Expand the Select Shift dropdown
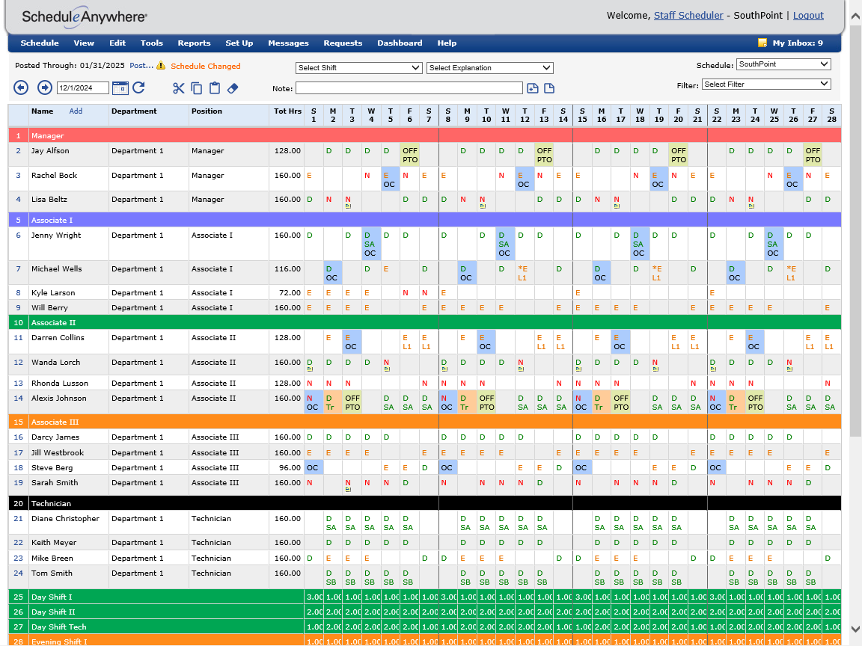Viewport: 862px width, 646px height. pos(359,68)
